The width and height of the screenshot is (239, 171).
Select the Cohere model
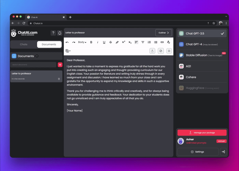coord(202,77)
